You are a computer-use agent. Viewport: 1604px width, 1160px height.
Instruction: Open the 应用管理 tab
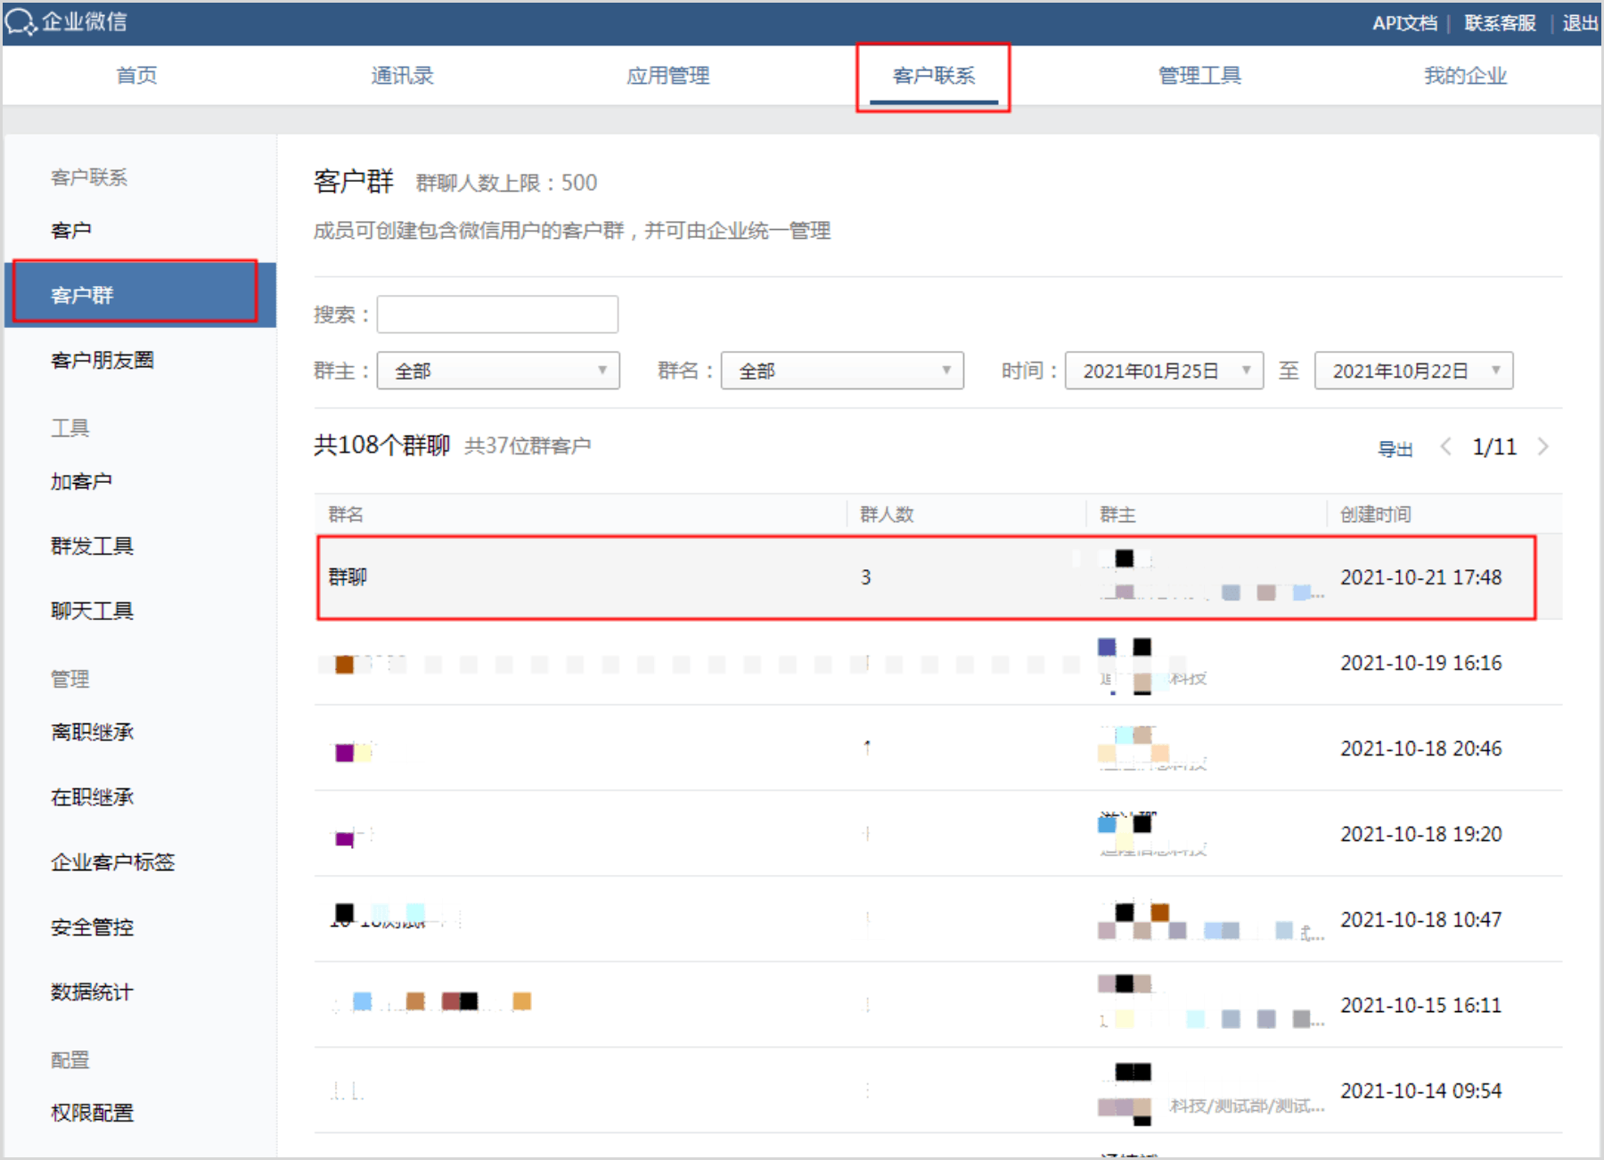(667, 76)
